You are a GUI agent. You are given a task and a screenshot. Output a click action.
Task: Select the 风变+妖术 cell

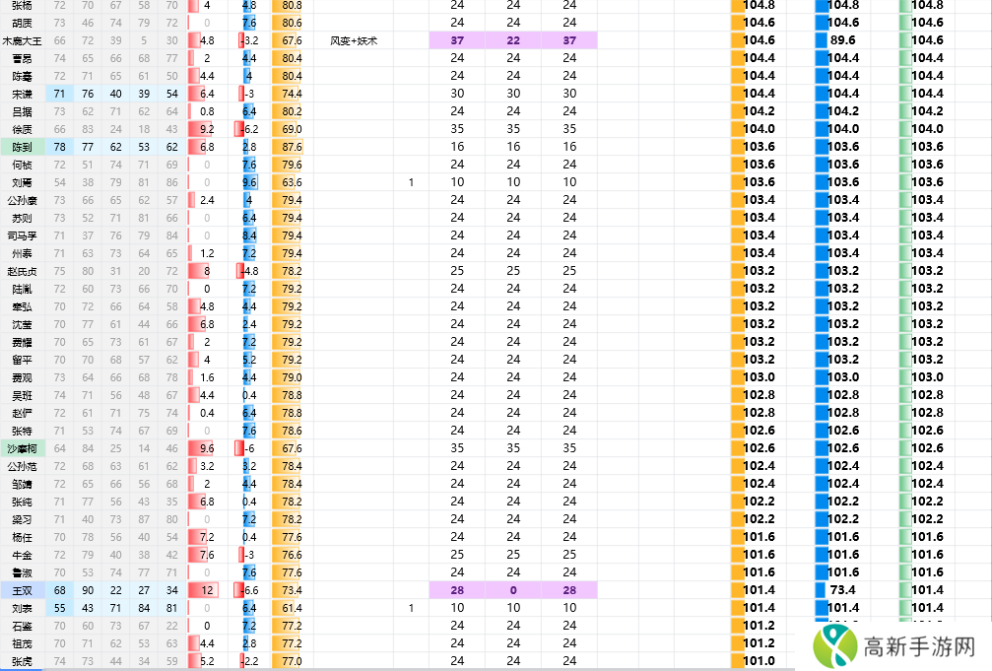coord(354,40)
